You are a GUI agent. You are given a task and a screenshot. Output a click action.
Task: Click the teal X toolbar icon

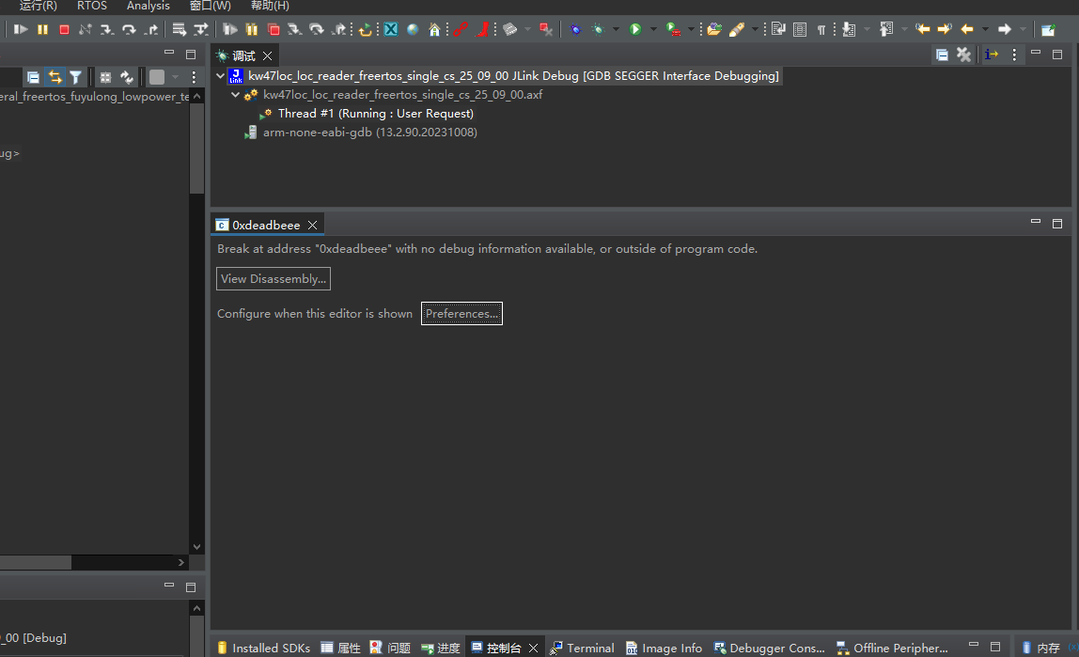click(x=391, y=29)
